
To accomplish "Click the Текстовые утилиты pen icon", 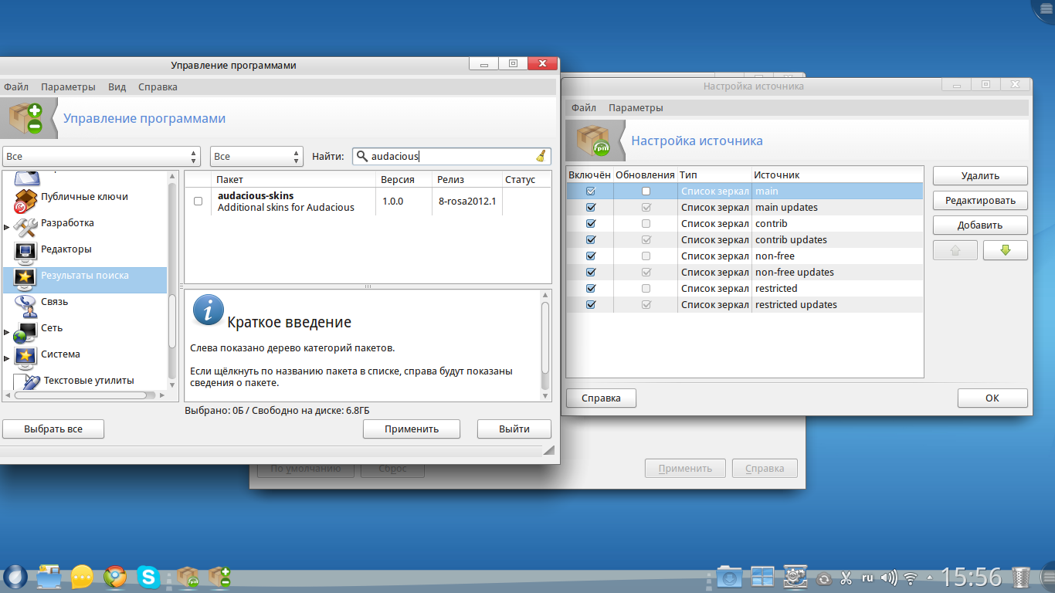I will [x=29, y=382].
